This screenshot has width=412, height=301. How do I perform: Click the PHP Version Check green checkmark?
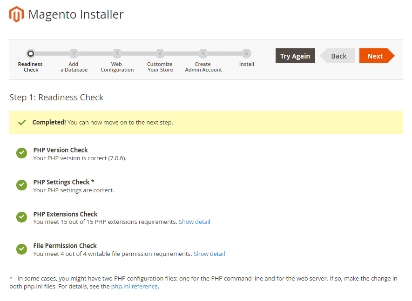[x=21, y=153]
